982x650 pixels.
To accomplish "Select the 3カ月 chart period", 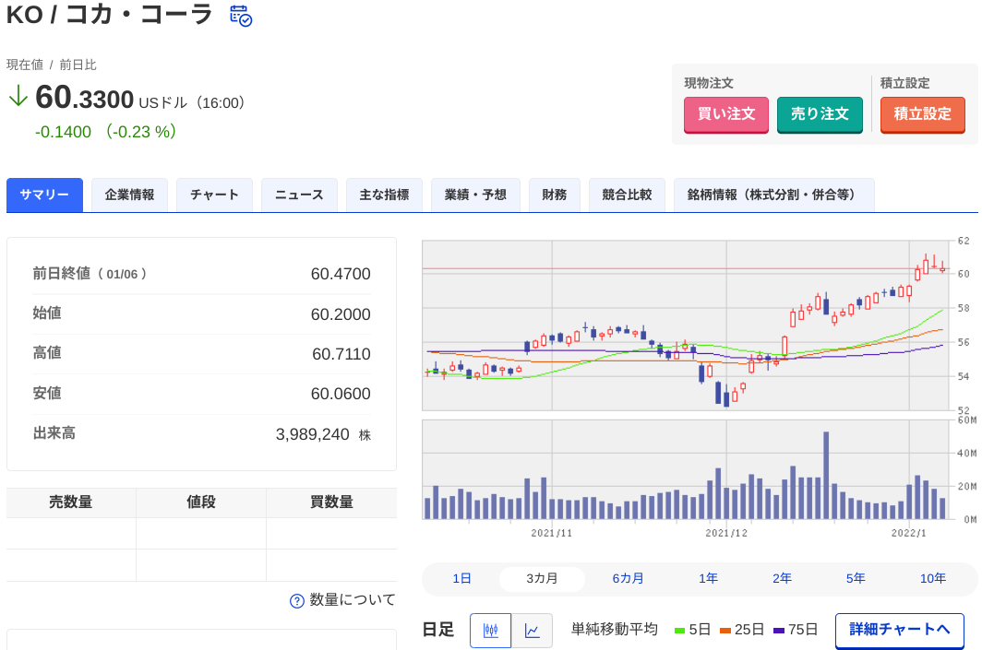I will point(542,579).
